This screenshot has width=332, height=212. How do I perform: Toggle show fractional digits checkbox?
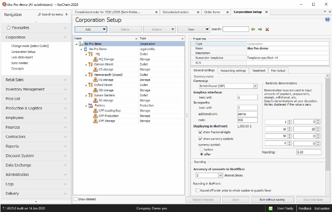coord(200,132)
